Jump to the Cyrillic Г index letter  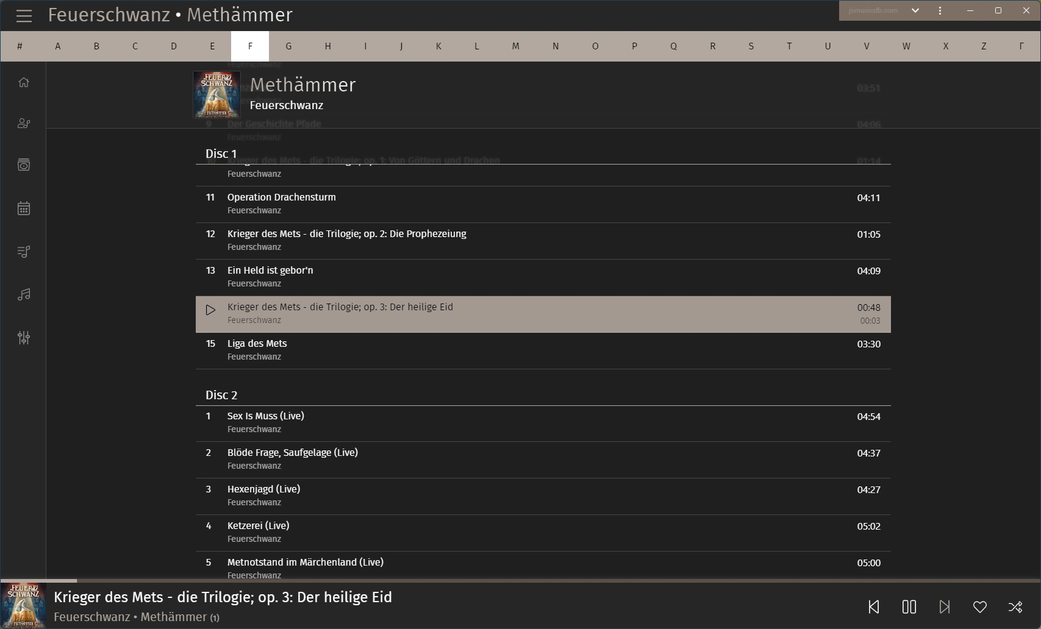pos(1021,46)
